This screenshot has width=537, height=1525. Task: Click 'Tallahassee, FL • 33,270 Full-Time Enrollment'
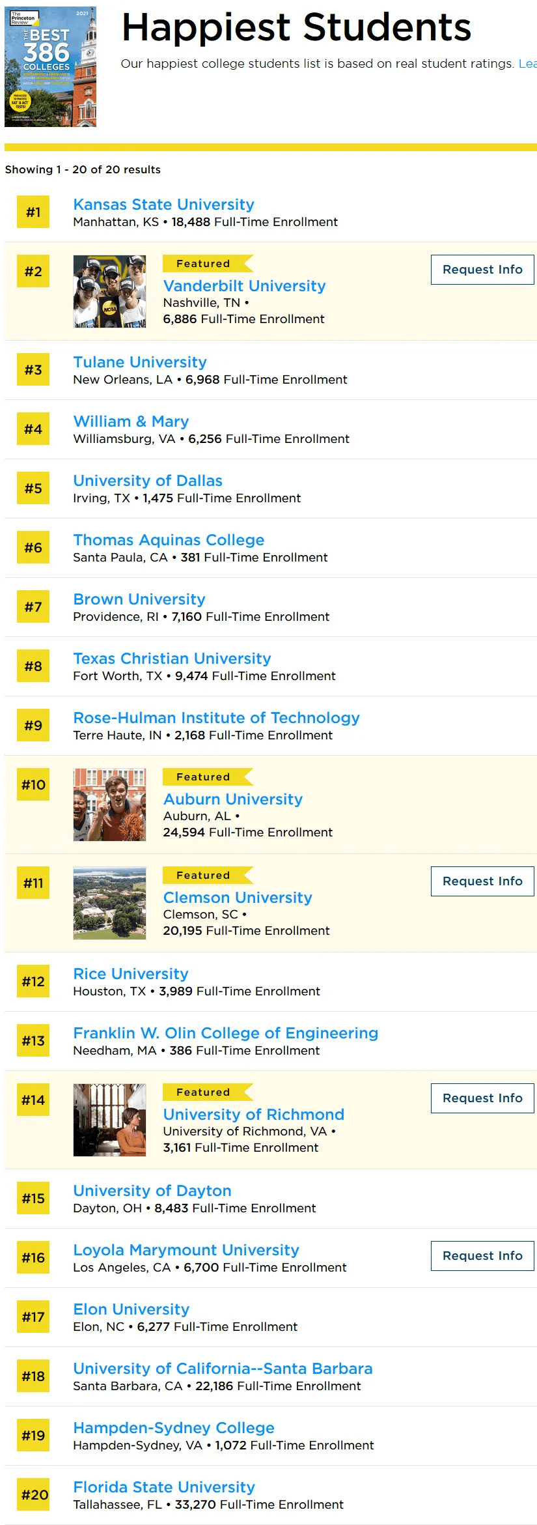[208, 1505]
